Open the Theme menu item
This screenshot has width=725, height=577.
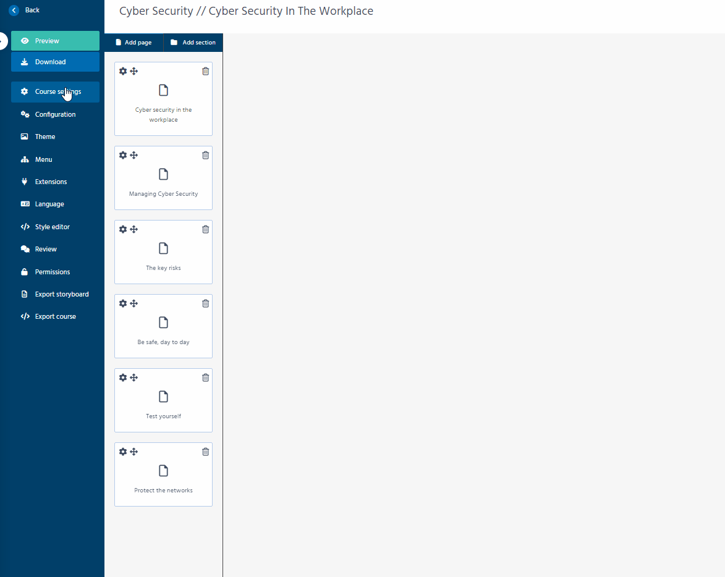[x=45, y=137]
